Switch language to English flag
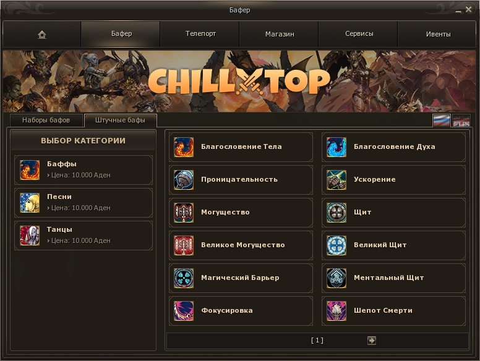The image size is (480, 361). pyautogui.click(x=461, y=121)
